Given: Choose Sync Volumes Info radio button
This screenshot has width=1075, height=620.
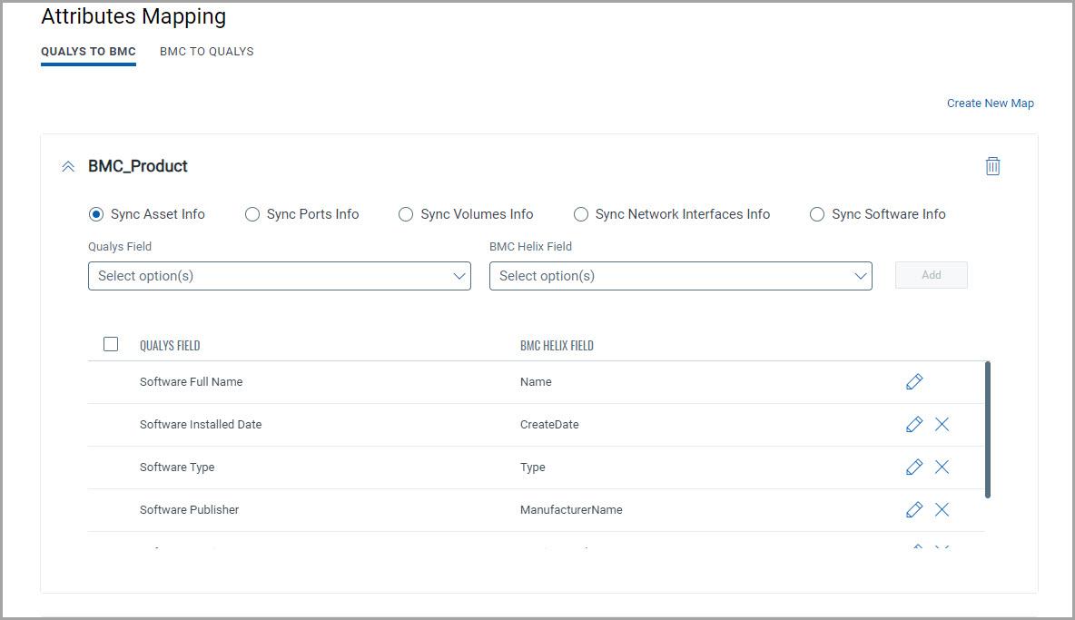Looking at the screenshot, I should pyautogui.click(x=406, y=214).
